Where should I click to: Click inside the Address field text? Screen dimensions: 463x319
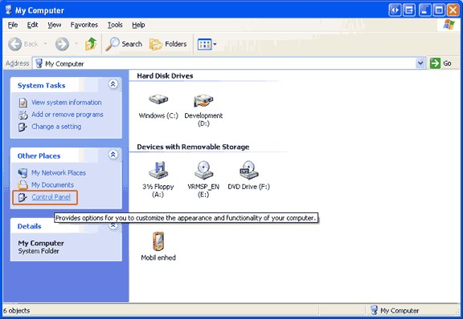pos(64,63)
